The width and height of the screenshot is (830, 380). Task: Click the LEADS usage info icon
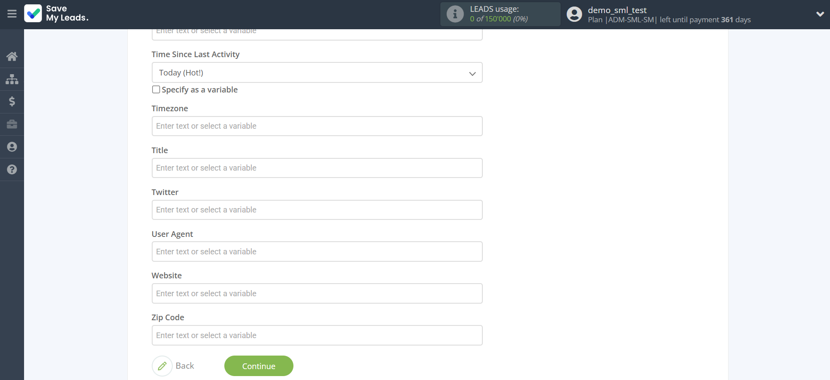455,14
